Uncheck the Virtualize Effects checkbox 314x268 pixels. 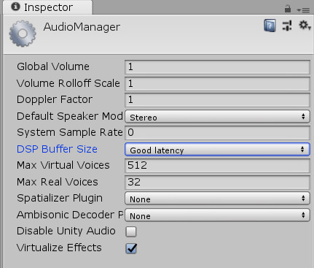tap(131, 248)
